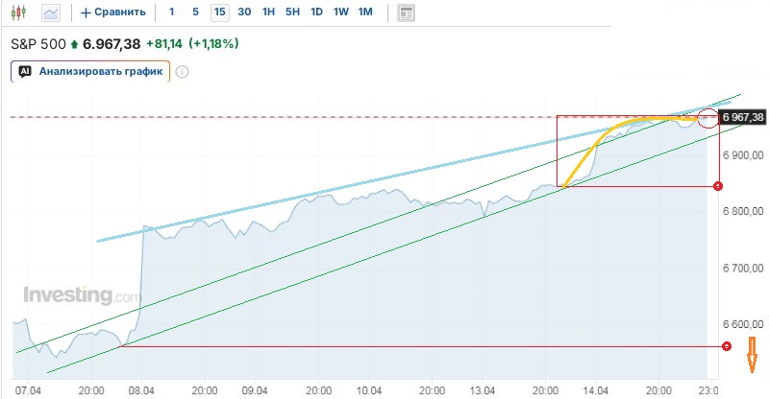Switch to candlestick chart type
The image size is (769, 399).
20,12
